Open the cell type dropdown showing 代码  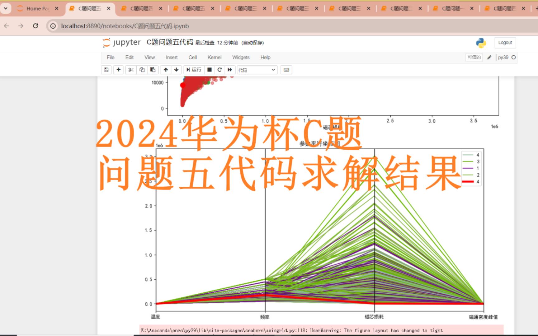(257, 70)
